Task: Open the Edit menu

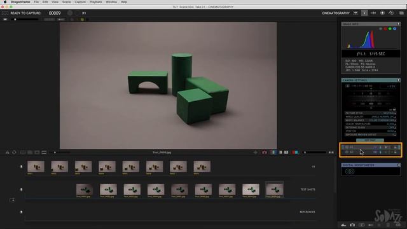Action: click(x=45, y=2)
